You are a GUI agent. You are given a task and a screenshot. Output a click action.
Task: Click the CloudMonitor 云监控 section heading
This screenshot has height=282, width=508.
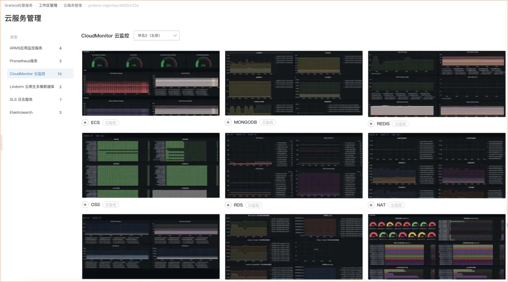[105, 36]
